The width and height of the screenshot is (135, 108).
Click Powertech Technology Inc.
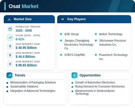(x=113, y=57)
